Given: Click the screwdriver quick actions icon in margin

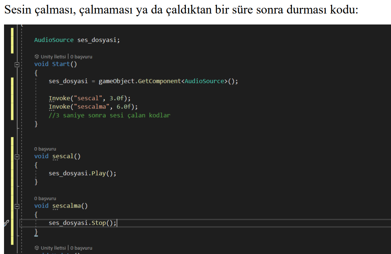Looking at the screenshot, I should tap(6, 223).
